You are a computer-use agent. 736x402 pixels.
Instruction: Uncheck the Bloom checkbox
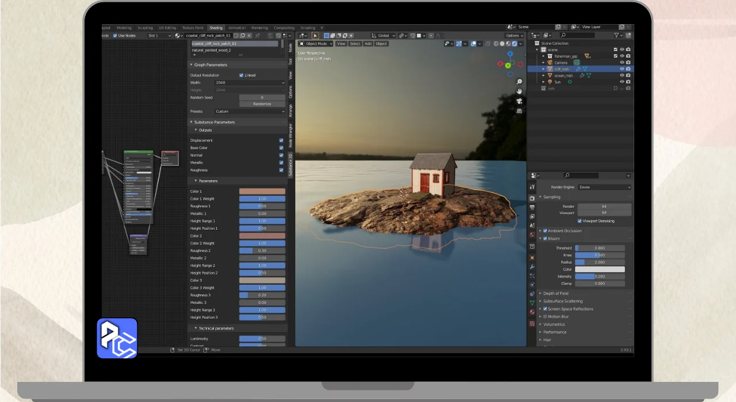pos(545,238)
